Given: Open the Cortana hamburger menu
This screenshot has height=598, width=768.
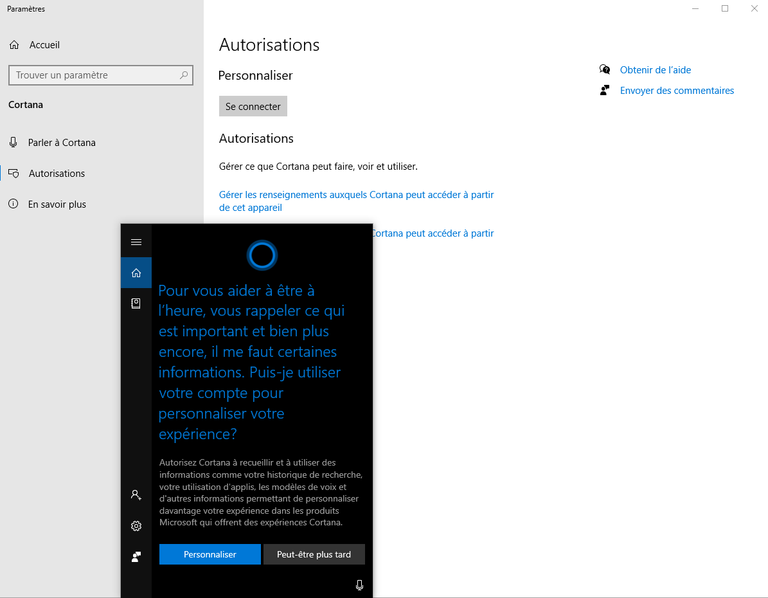Looking at the screenshot, I should (x=136, y=242).
